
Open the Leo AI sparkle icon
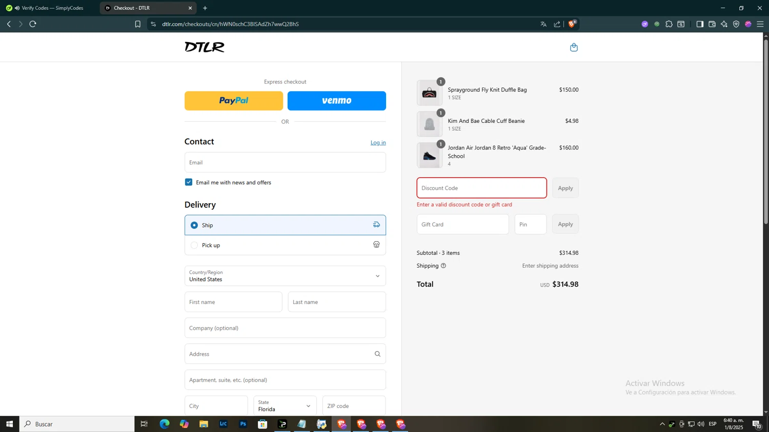tap(724, 24)
